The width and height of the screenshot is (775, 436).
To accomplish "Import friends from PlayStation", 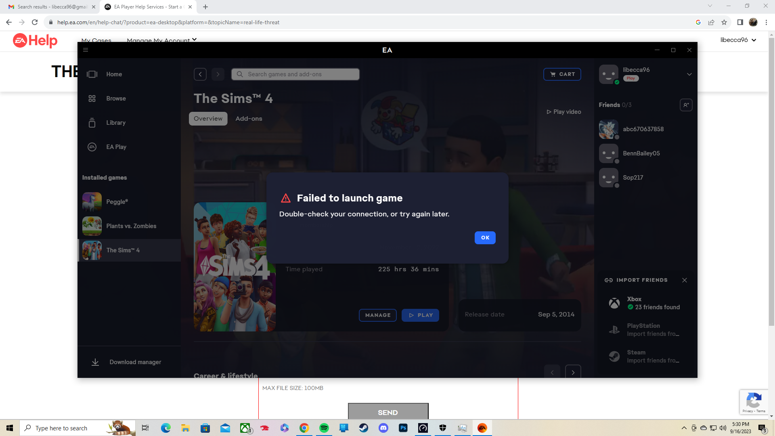I will pyautogui.click(x=645, y=330).
